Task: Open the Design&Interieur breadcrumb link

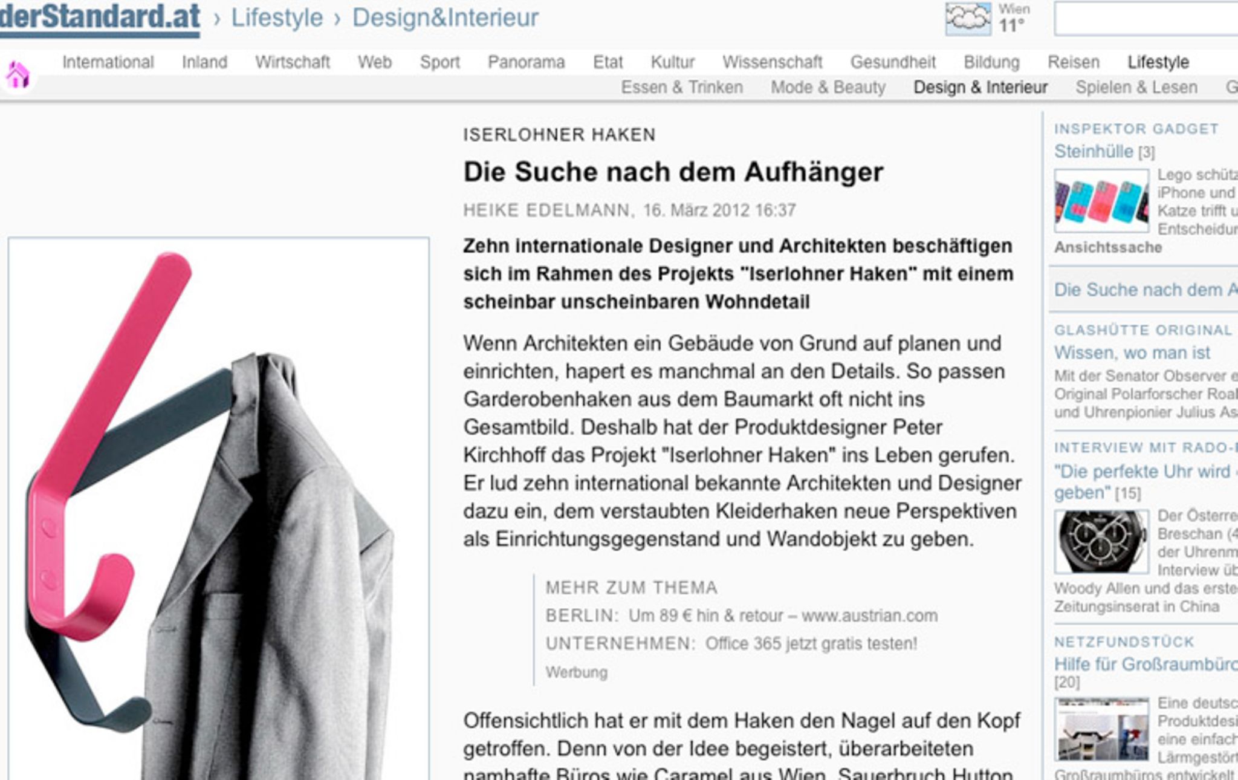Action: tap(446, 18)
